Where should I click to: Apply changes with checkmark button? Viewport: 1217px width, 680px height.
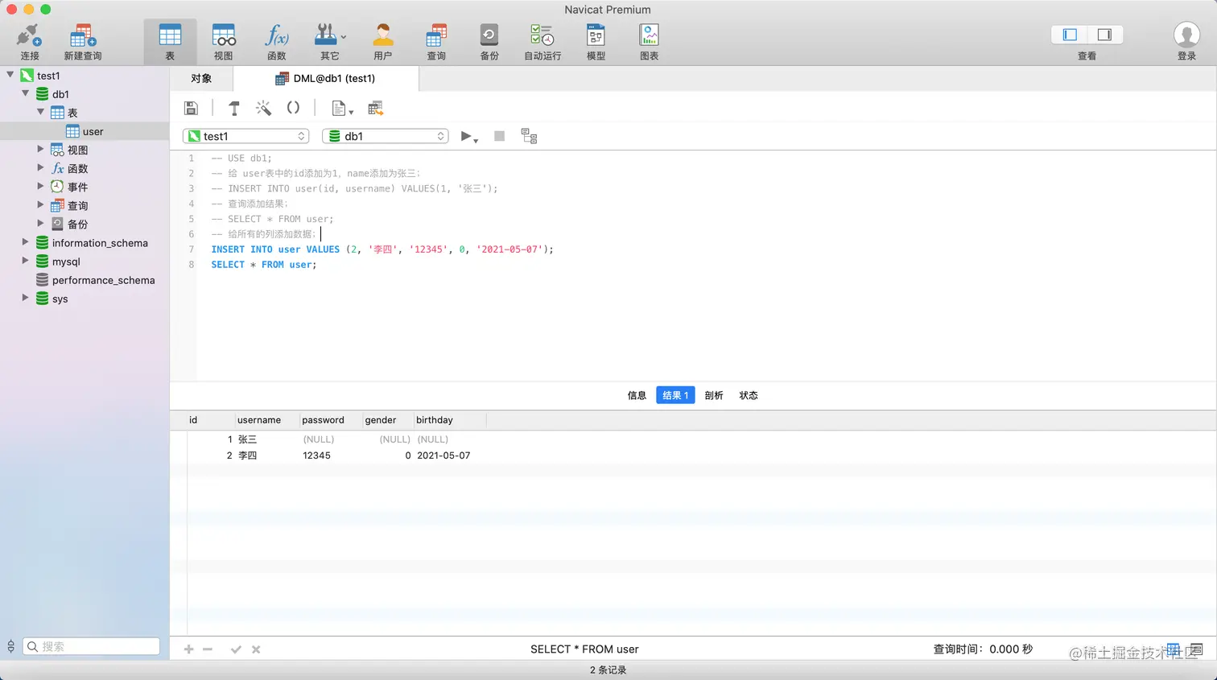(236, 649)
